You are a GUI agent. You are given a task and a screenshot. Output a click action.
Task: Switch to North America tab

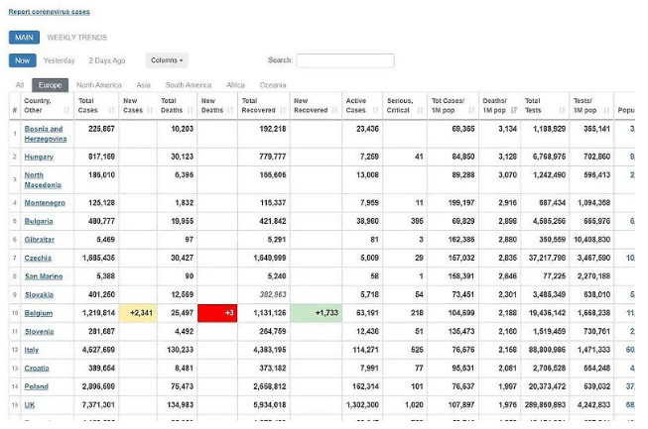pos(99,85)
